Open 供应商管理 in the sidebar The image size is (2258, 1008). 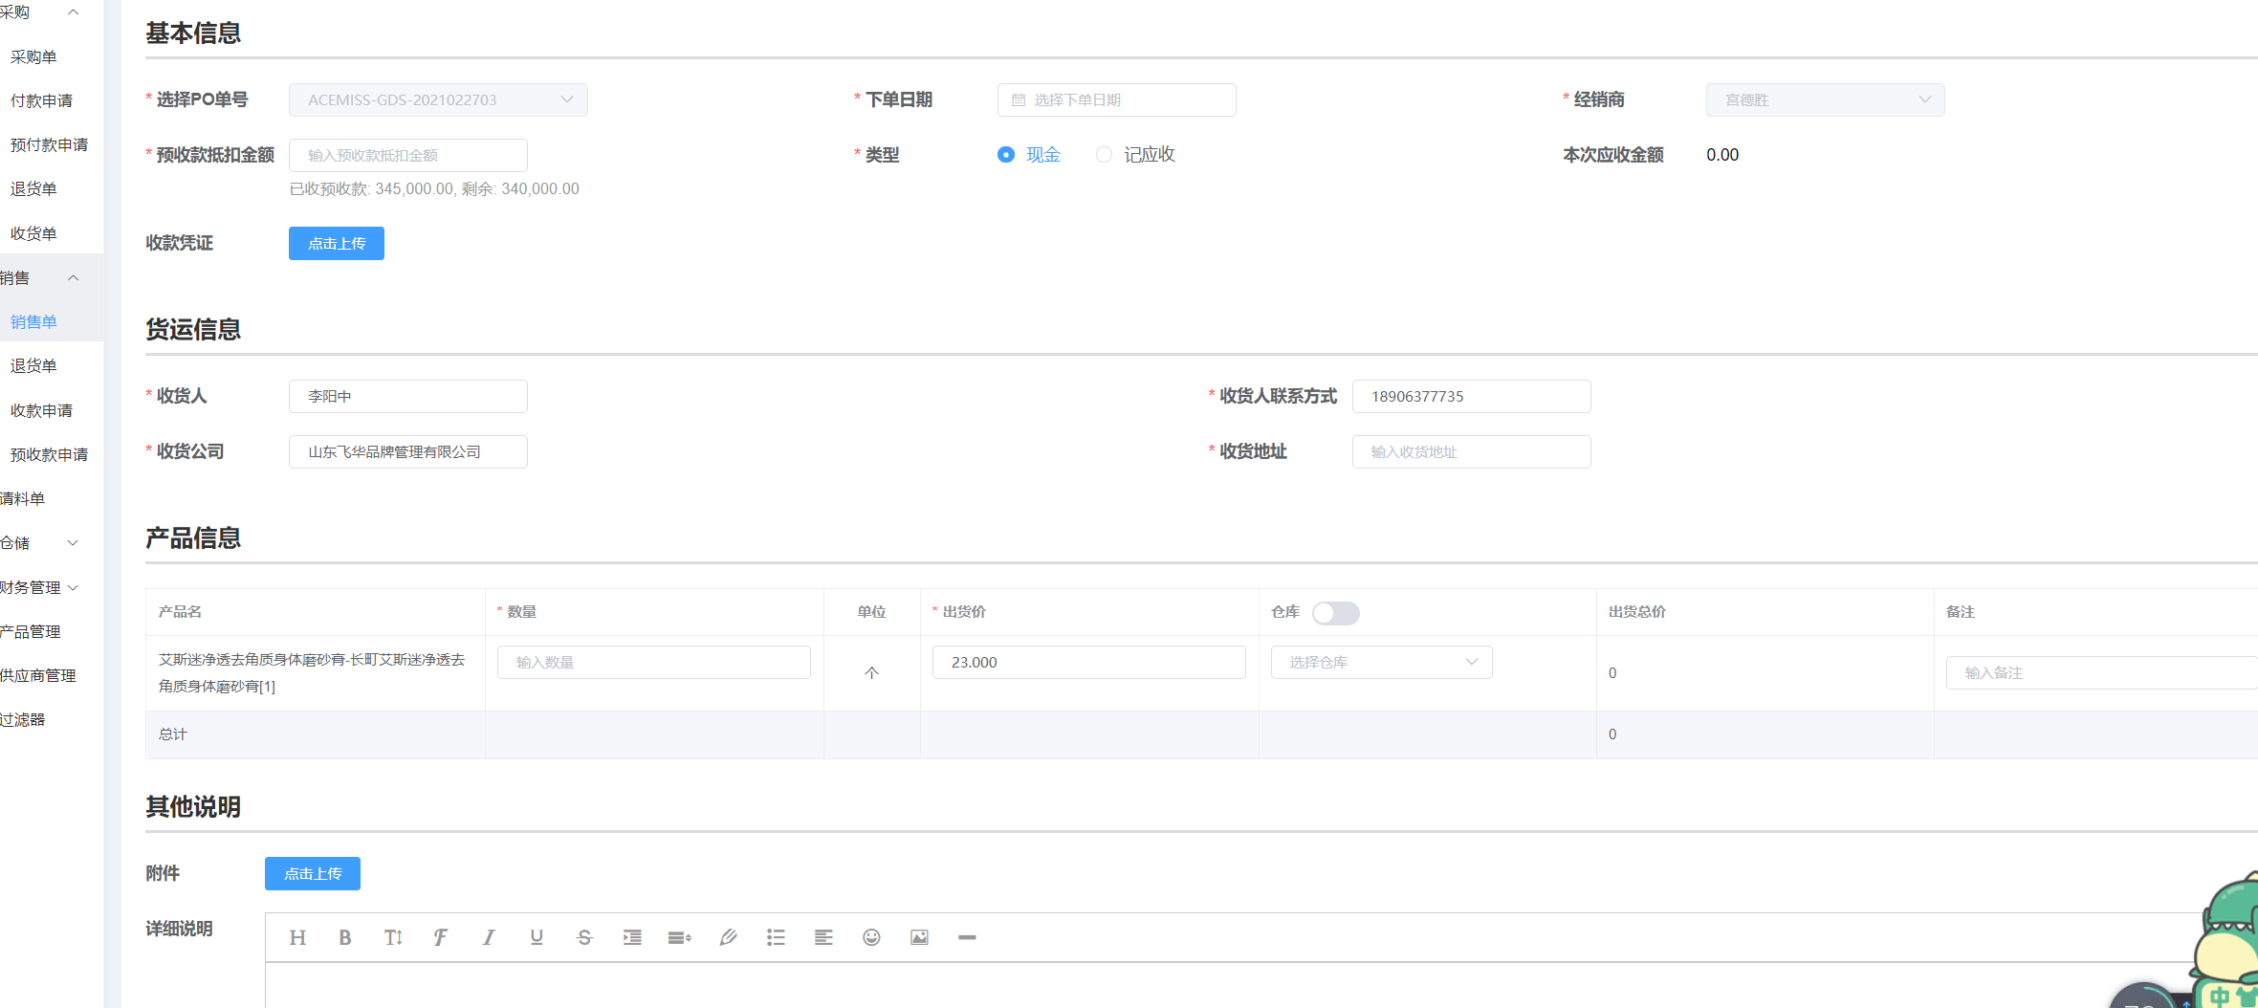(38, 676)
